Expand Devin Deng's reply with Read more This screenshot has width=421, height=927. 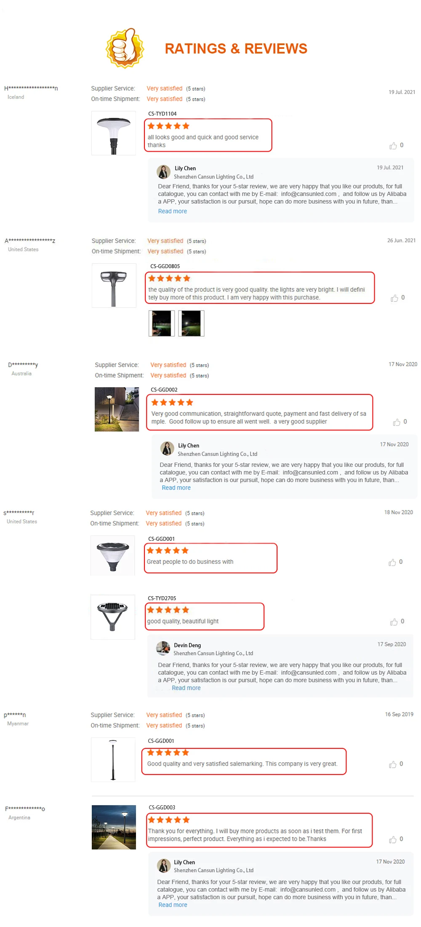[186, 688]
